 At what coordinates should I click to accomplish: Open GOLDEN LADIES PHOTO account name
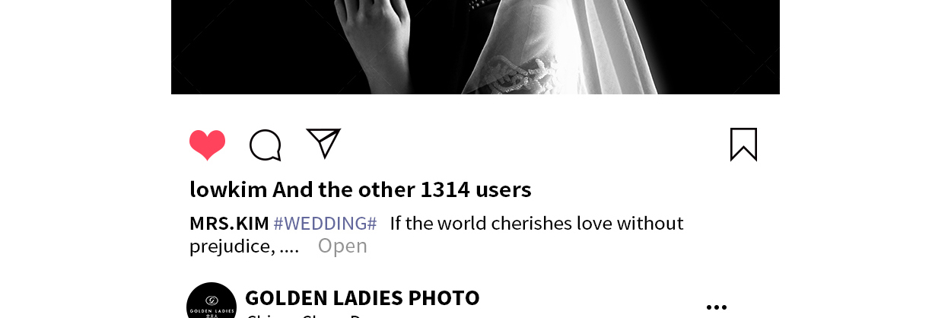pos(362,297)
